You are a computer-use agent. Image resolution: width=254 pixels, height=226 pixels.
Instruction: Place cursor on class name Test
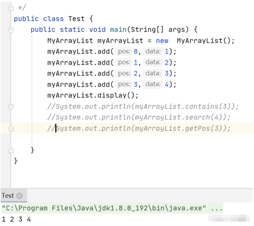click(76, 19)
